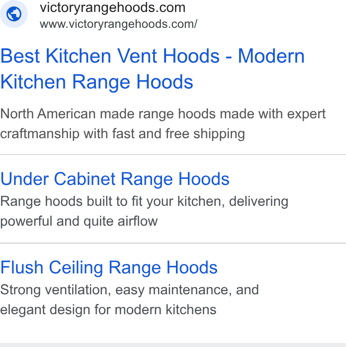Viewport: 346px width, 347px height.
Task: Open the Under Cabinet Range Hoods sitelink
Action: 115,179
